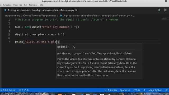Open the Run menu
The image size is (169, 95).
click(25, 5)
